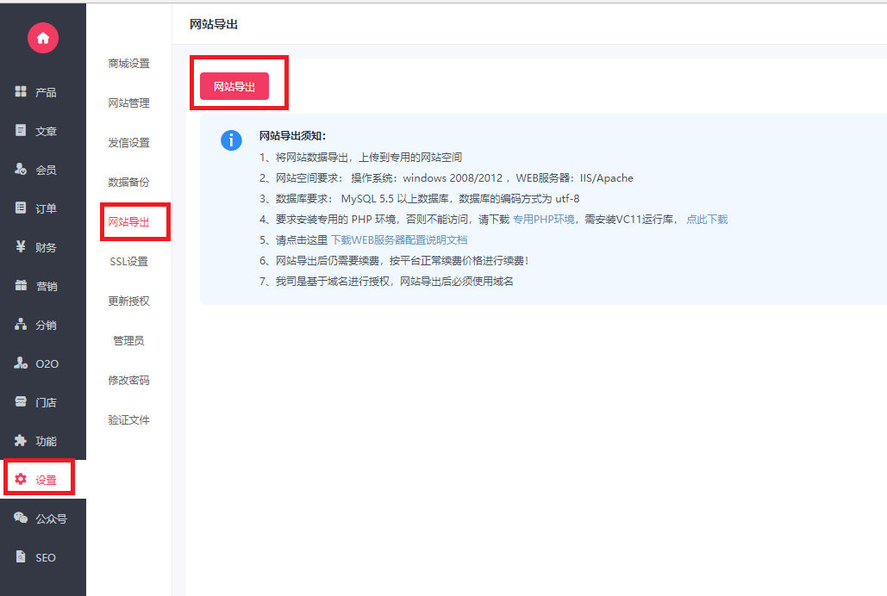
Task: Click the 公众号 WeChat icon
Action: click(21, 518)
